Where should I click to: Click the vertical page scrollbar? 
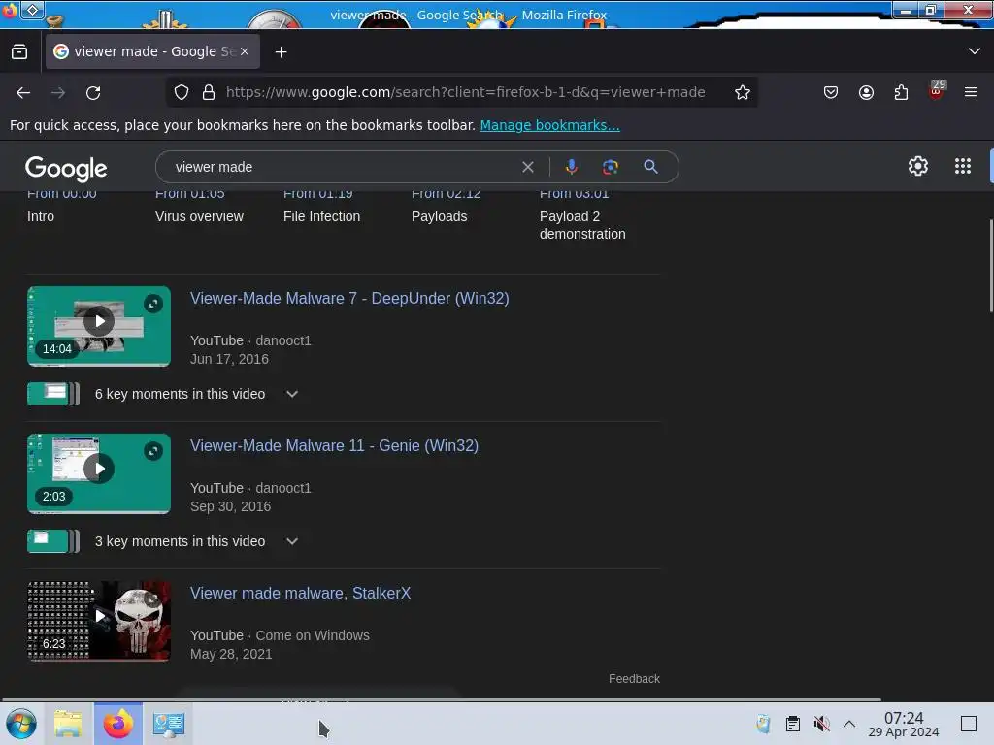[x=990, y=266]
